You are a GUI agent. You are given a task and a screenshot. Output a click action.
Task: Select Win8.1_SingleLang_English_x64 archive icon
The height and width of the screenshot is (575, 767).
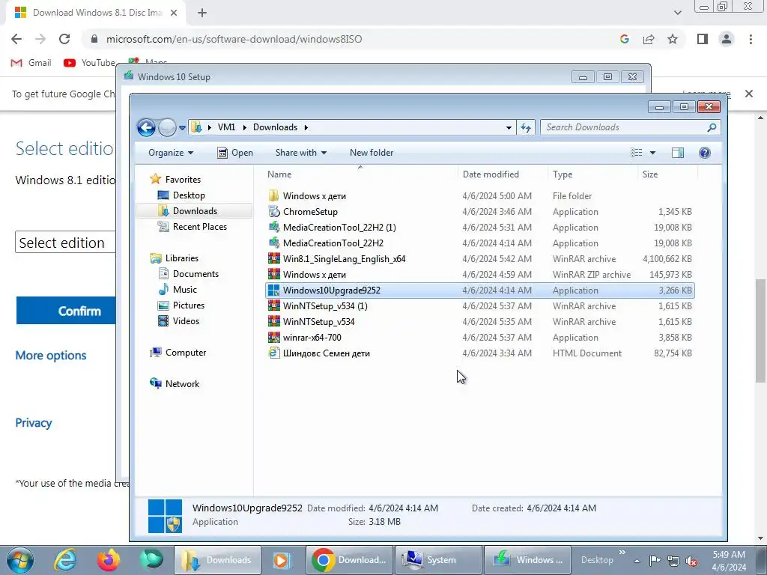click(274, 258)
